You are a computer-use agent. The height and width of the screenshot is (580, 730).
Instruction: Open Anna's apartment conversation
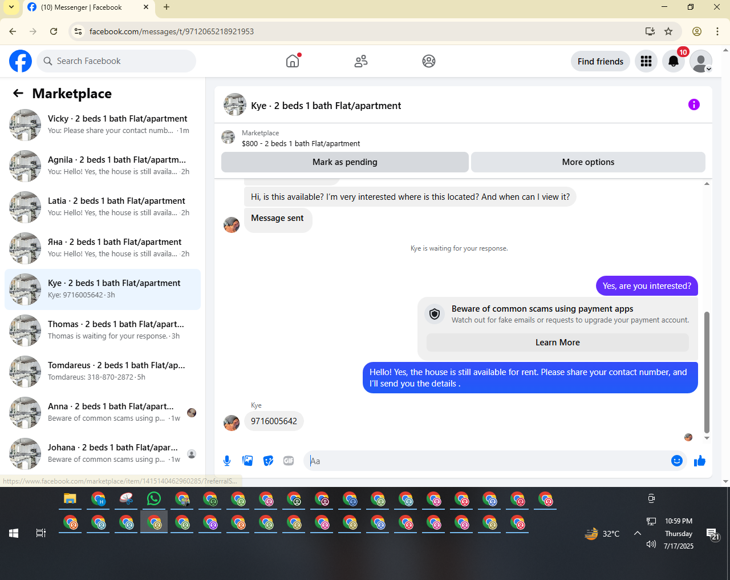[103, 413]
